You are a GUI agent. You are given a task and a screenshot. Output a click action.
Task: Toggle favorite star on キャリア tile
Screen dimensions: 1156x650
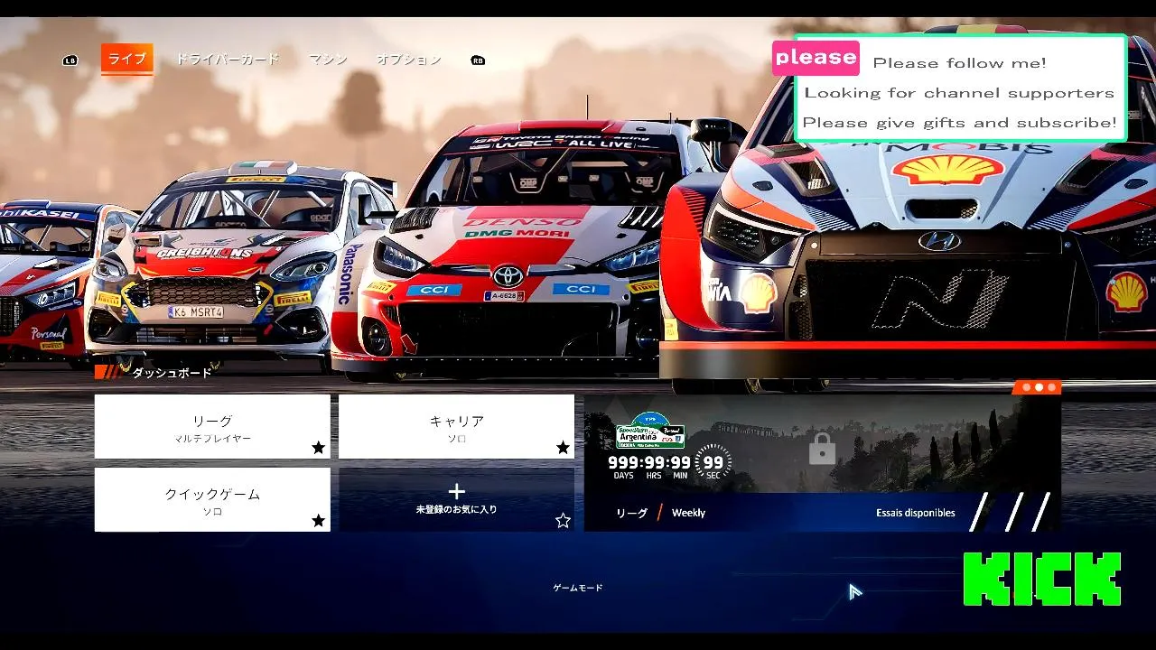pyautogui.click(x=563, y=448)
